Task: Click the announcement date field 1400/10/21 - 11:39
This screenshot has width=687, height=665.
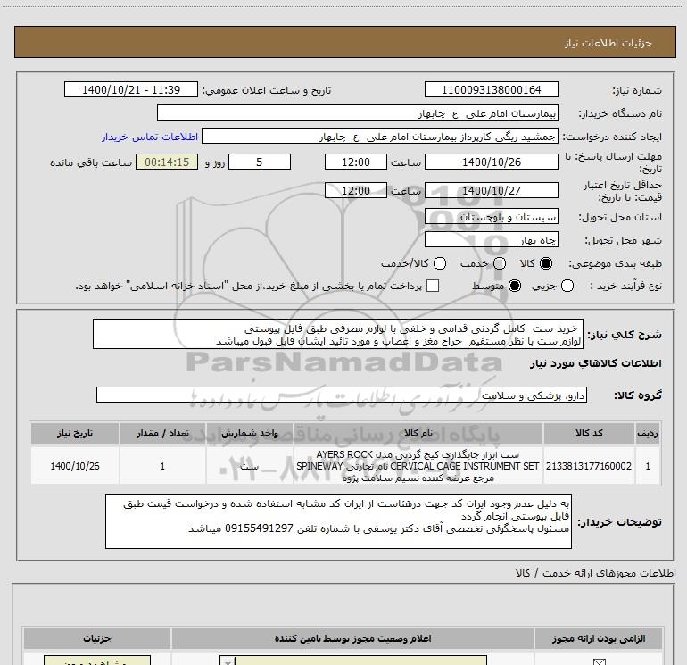Action: [x=131, y=89]
